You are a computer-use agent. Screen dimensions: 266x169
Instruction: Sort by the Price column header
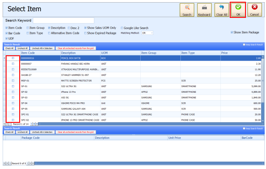241,53
